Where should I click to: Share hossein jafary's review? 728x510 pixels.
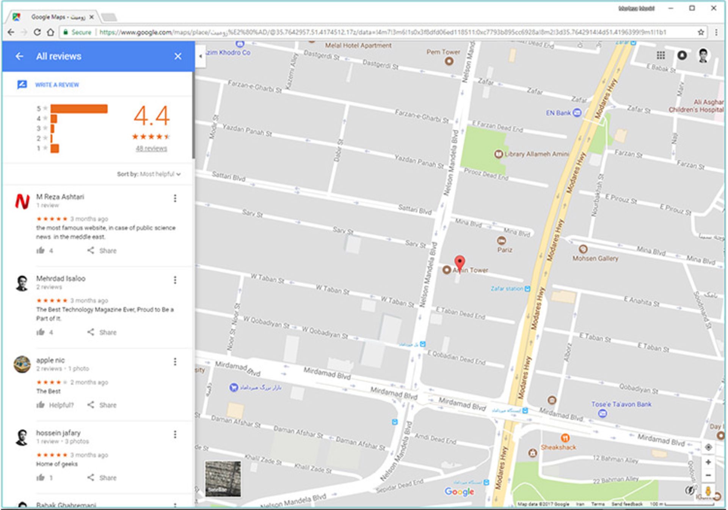click(x=102, y=478)
